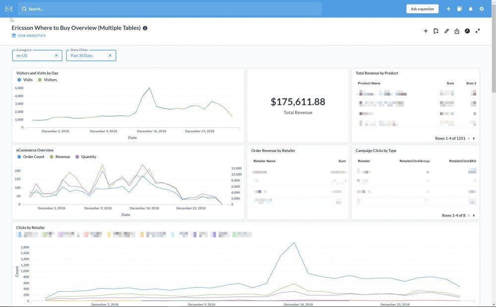Click into the Search field
Image resolution: width=496 pixels, height=307 pixels.
coord(169,9)
